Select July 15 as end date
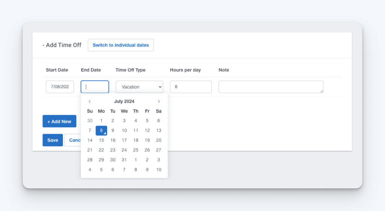 coord(101,140)
